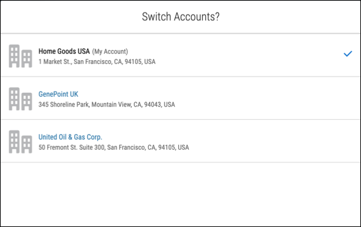Click the Switch Accounts? heading

pyautogui.click(x=181, y=17)
